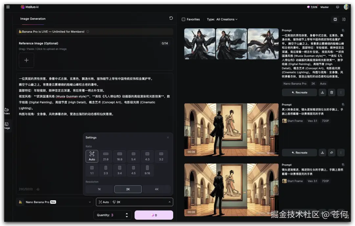Enable the Favorites checkbox
The width and height of the screenshot is (355, 226).
coord(184,19)
